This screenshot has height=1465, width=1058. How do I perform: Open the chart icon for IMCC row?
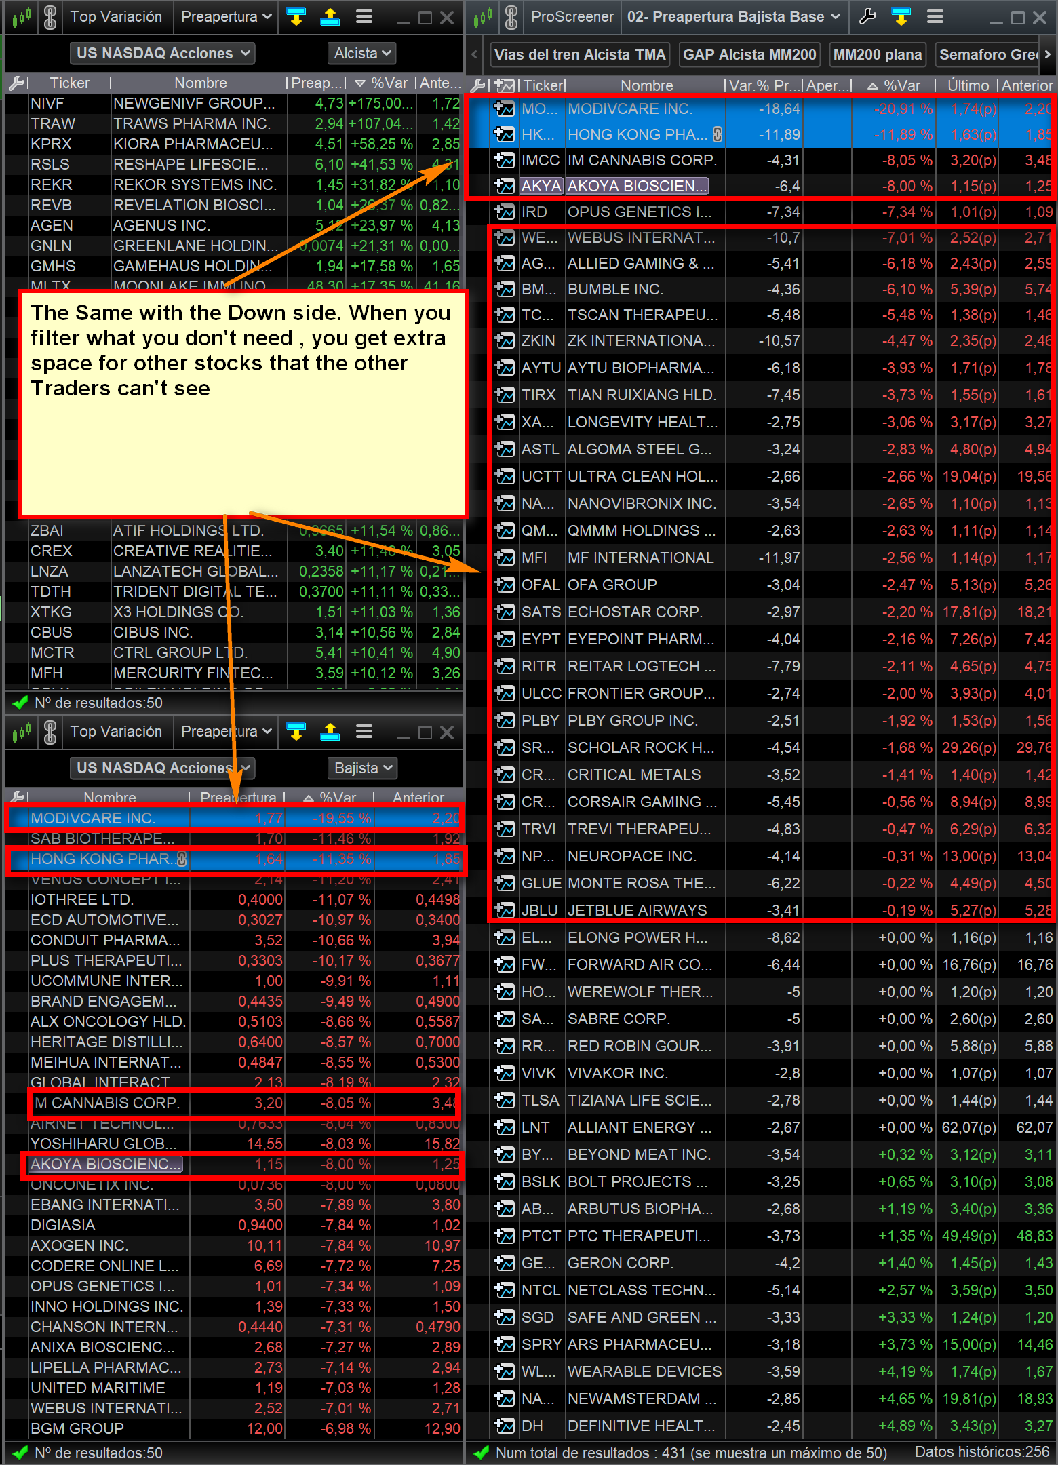pos(505,161)
